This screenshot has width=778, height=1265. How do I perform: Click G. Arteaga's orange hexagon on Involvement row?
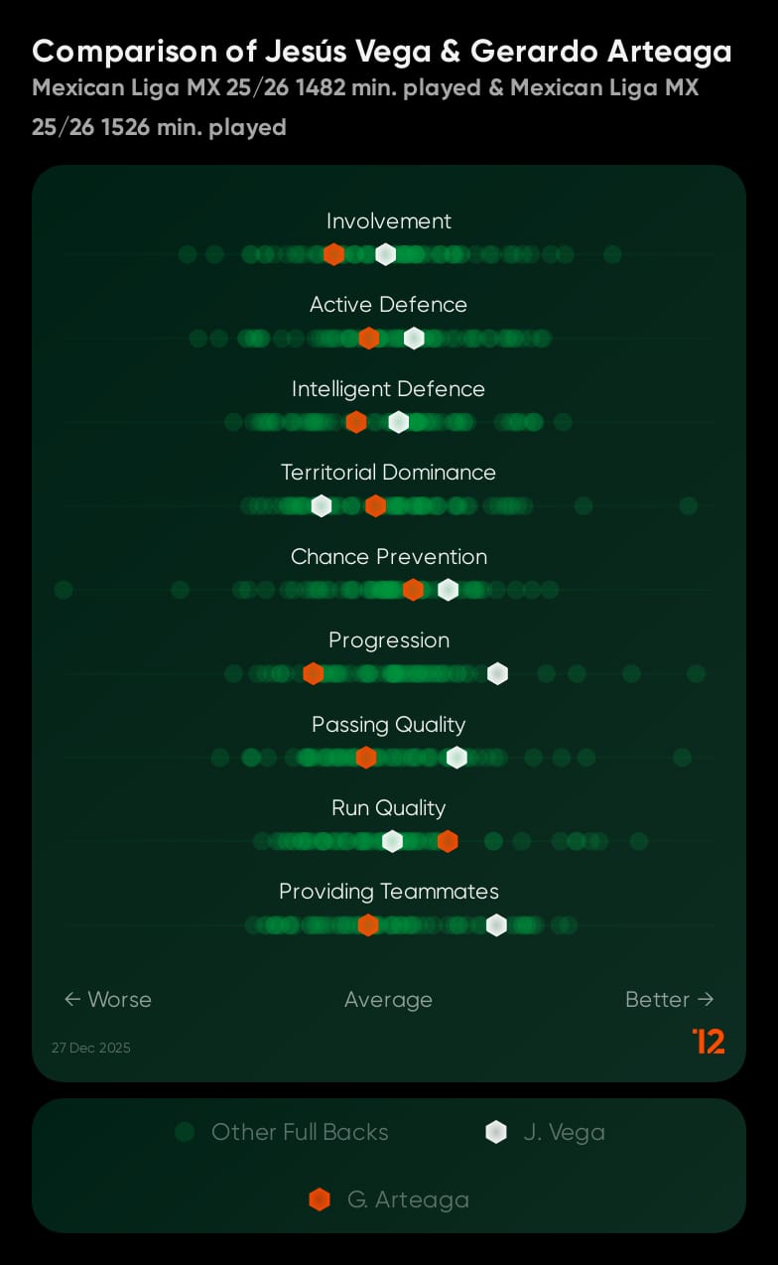tap(334, 254)
